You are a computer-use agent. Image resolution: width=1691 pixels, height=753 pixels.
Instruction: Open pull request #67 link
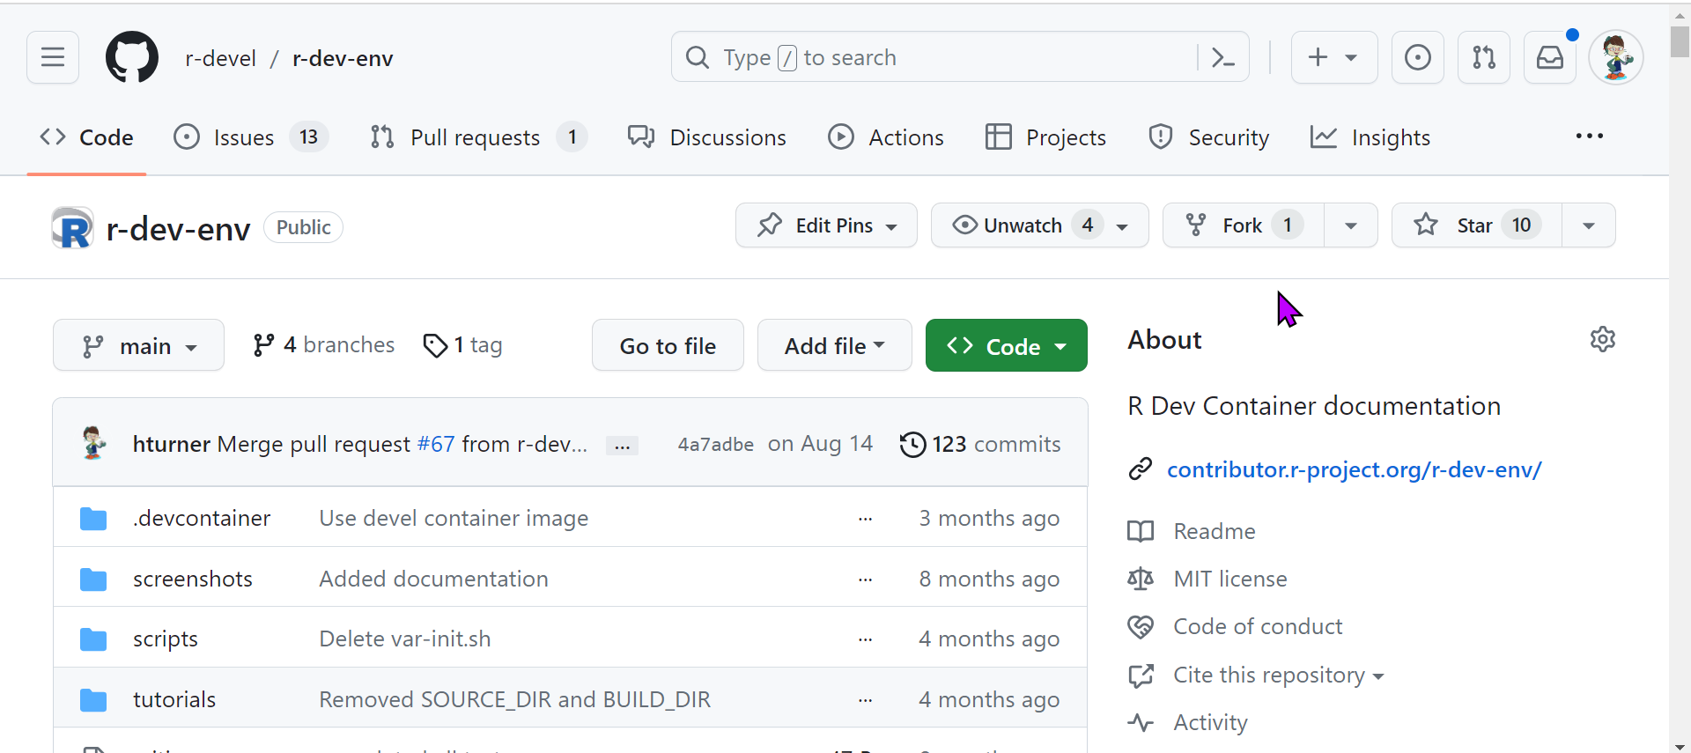point(436,444)
